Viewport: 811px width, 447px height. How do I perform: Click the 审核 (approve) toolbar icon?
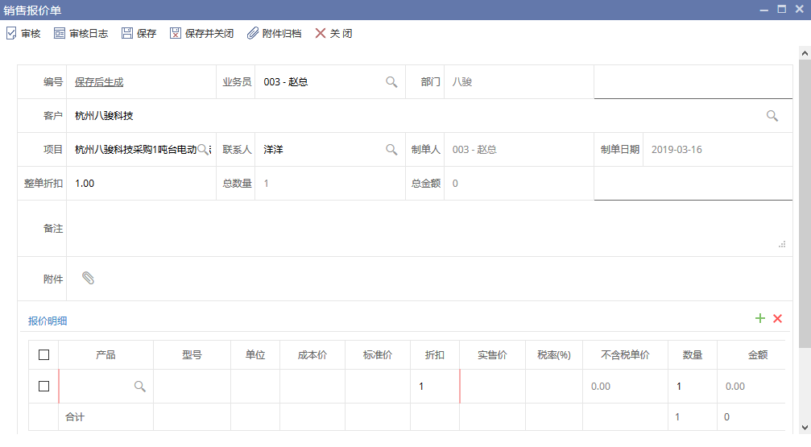[x=12, y=34]
